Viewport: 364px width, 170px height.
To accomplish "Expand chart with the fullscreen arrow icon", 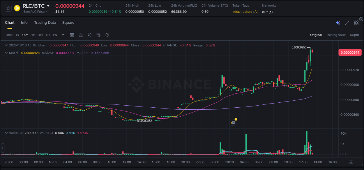I will [x=347, y=22].
